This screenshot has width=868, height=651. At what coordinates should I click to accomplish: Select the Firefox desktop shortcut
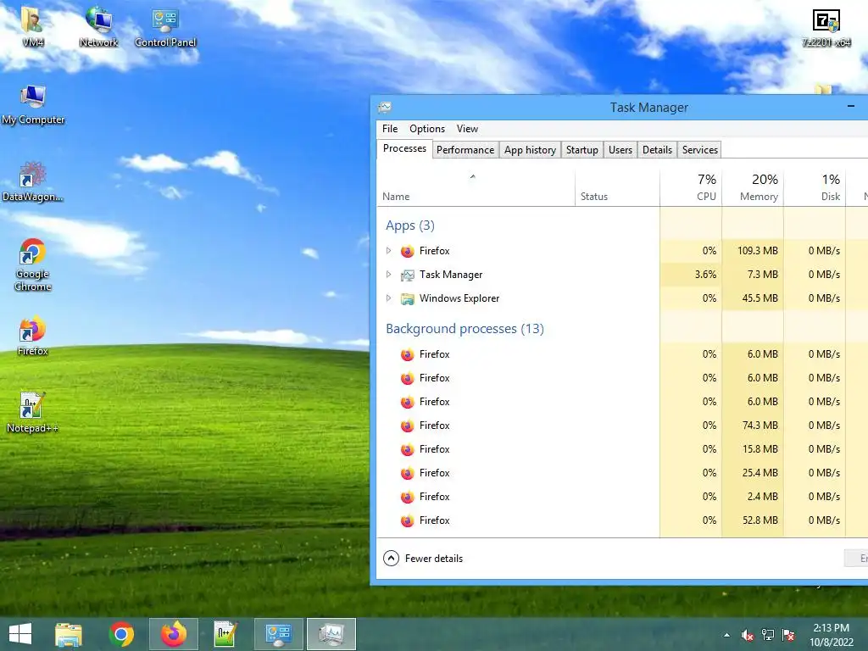click(33, 336)
